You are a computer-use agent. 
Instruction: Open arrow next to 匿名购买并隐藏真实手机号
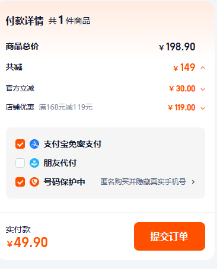pos(193,182)
